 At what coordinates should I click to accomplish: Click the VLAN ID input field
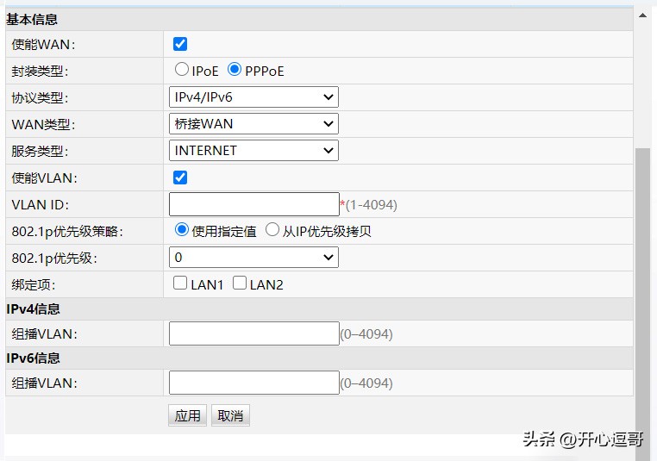point(253,204)
